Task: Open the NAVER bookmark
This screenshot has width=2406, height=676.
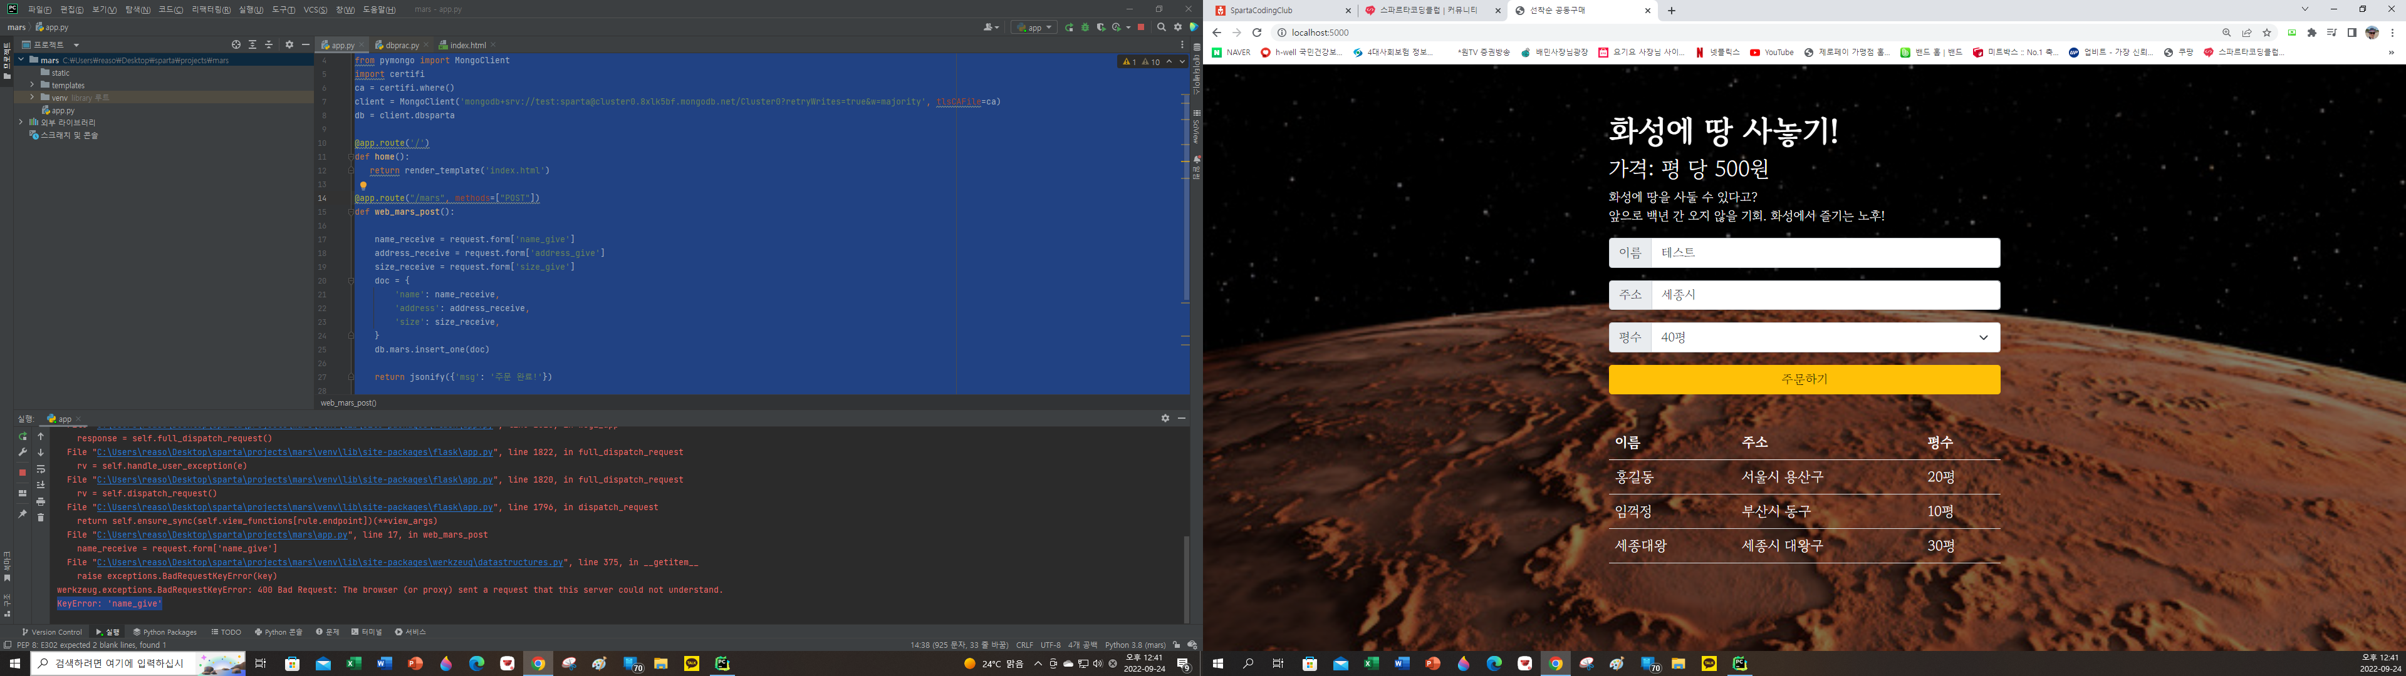Action: pos(1231,53)
